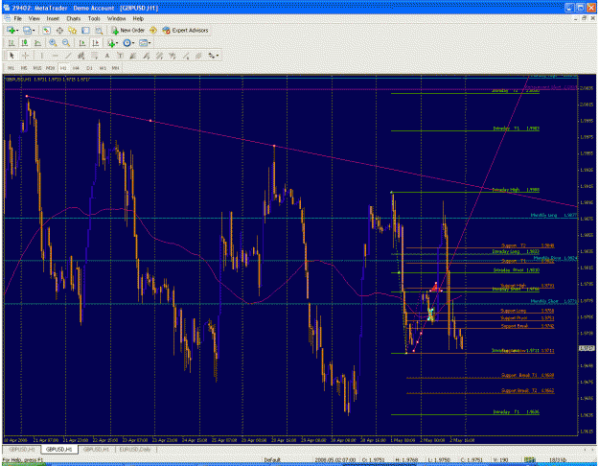Image resolution: width=599 pixels, height=466 pixels.
Task: Open the View menu
Action: coord(34,18)
